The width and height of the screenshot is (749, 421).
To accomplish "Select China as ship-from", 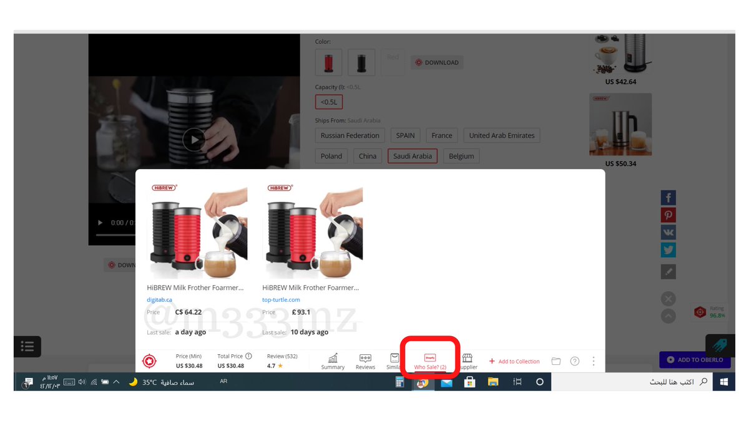I will tap(368, 156).
